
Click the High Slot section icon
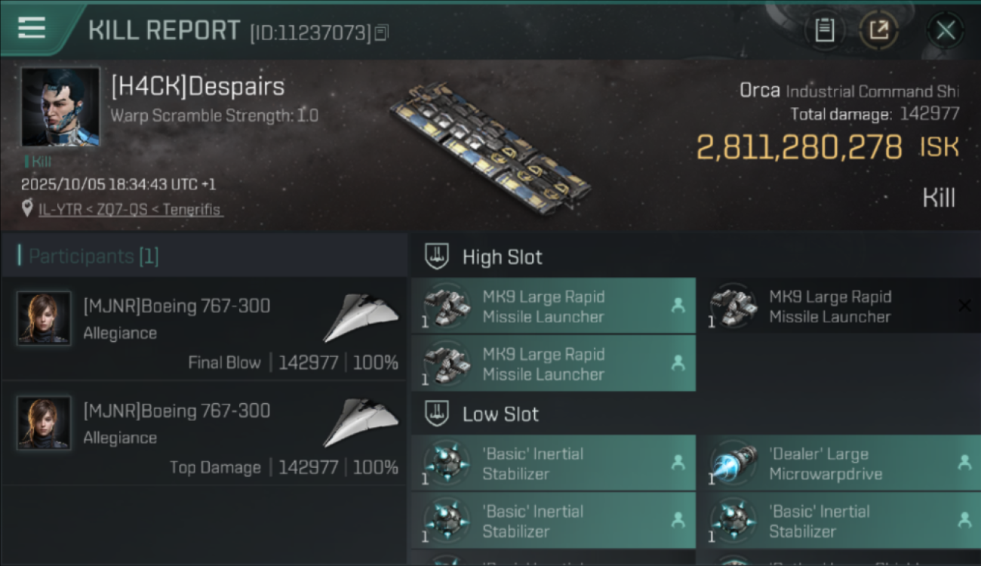pyautogui.click(x=438, y=257)
